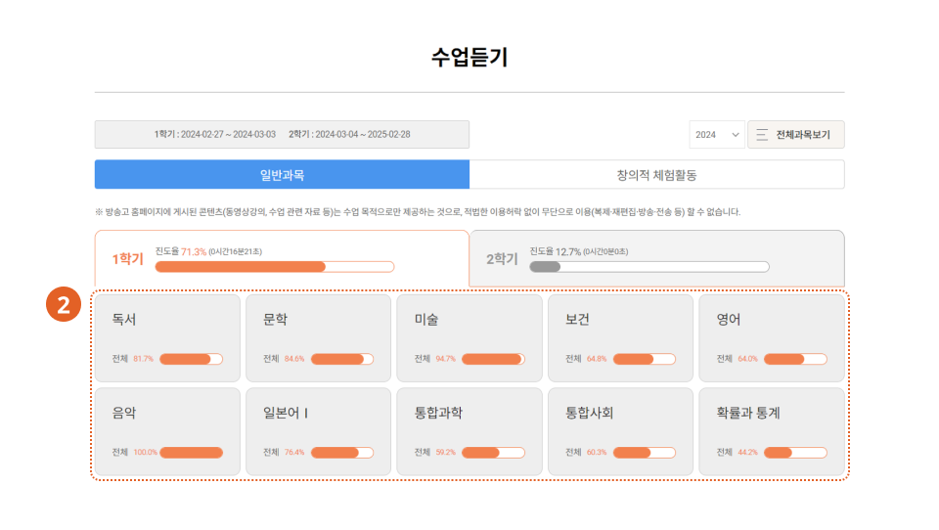This screenshot has height=530, width=939.
Task: Click the 2학기 date range text
Action: click(x=349, y=134)
